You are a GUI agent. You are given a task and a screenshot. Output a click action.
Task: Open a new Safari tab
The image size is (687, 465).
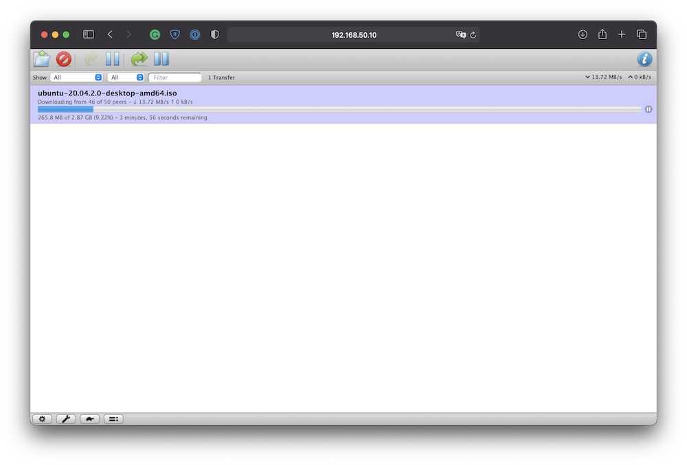[622, 34]
